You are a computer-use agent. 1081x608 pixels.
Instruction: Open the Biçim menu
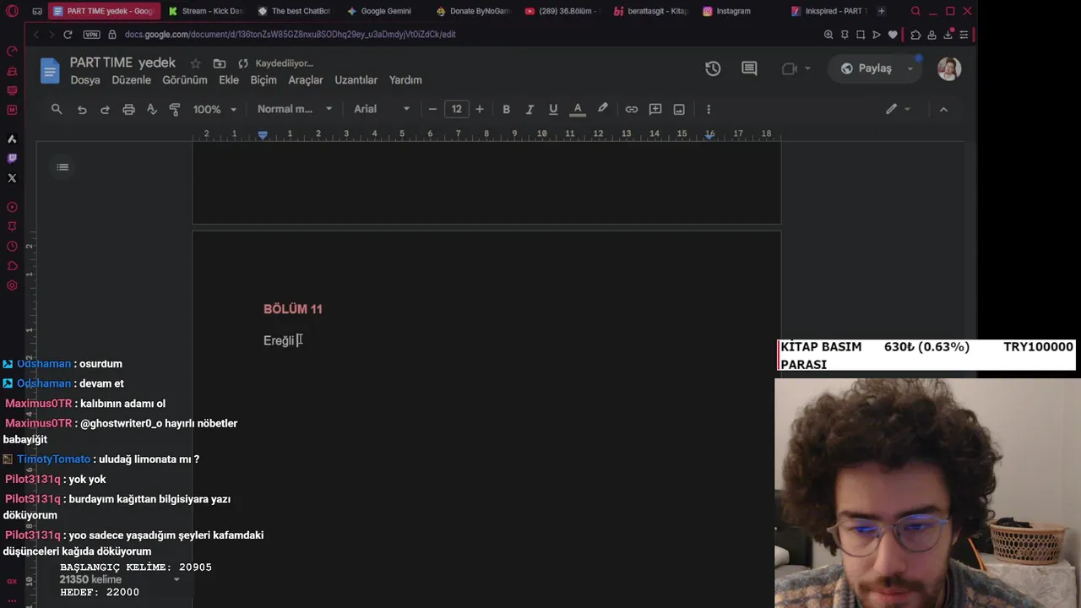(263, 80)
